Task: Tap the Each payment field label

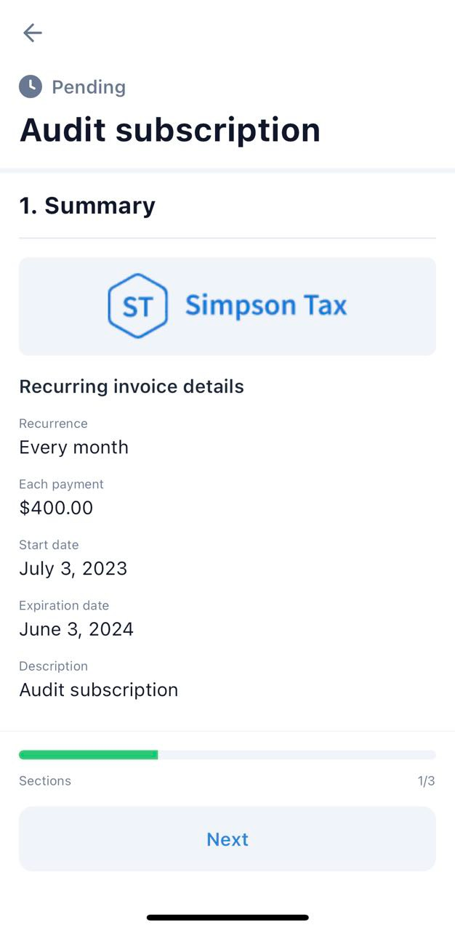Action: 61,485
